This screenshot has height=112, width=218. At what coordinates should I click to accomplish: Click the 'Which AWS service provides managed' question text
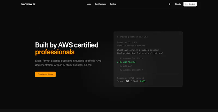coord(138,50)
